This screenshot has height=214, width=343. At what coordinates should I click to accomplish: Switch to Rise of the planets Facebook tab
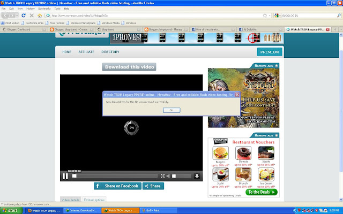tap(213, 29)
